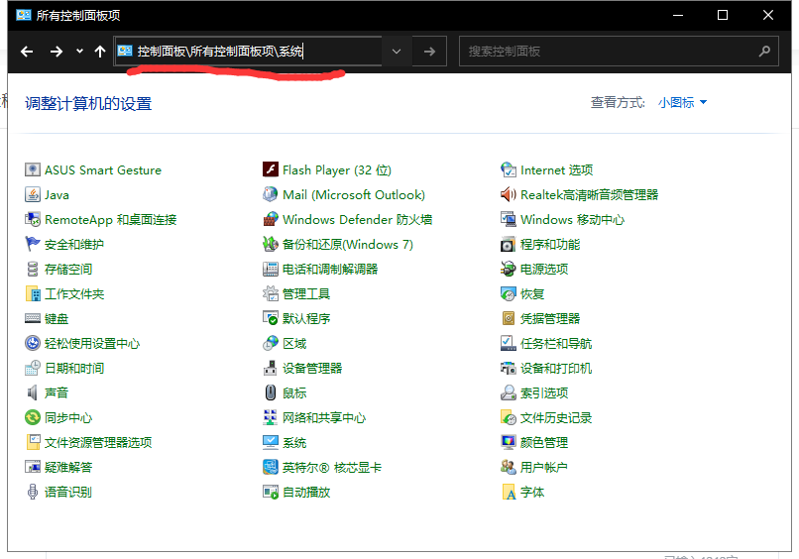Image resolution: width=799 pixels, height=559 pixels.
Task: Open the ASUS Smart Gesture icon
Action: point(33,169)
